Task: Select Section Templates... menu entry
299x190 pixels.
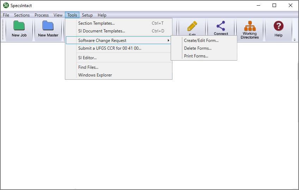Action: (x=118, y=23)
